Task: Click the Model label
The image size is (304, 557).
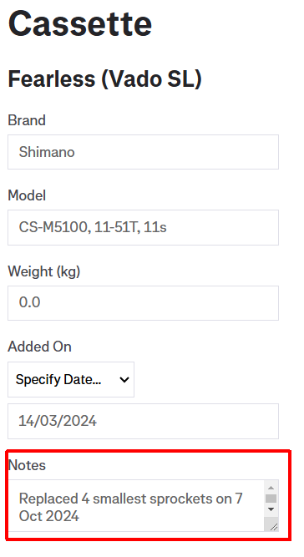Action: [27, 195]
